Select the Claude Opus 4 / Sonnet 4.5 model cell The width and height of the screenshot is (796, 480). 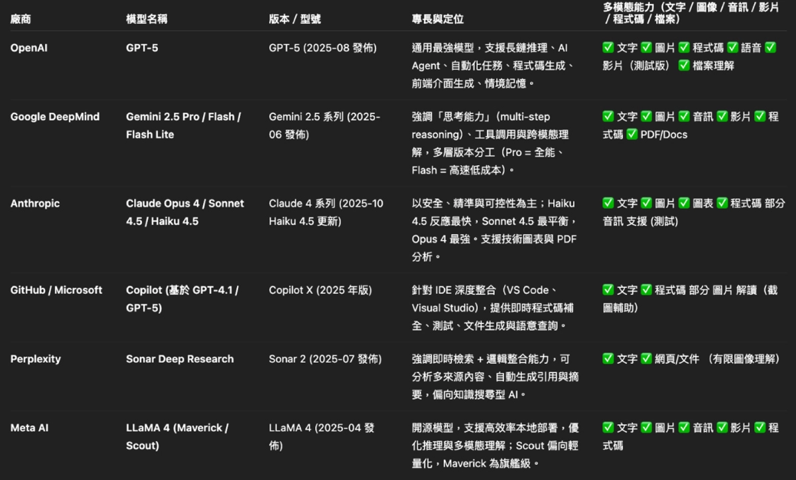click(x=185, y=212)
